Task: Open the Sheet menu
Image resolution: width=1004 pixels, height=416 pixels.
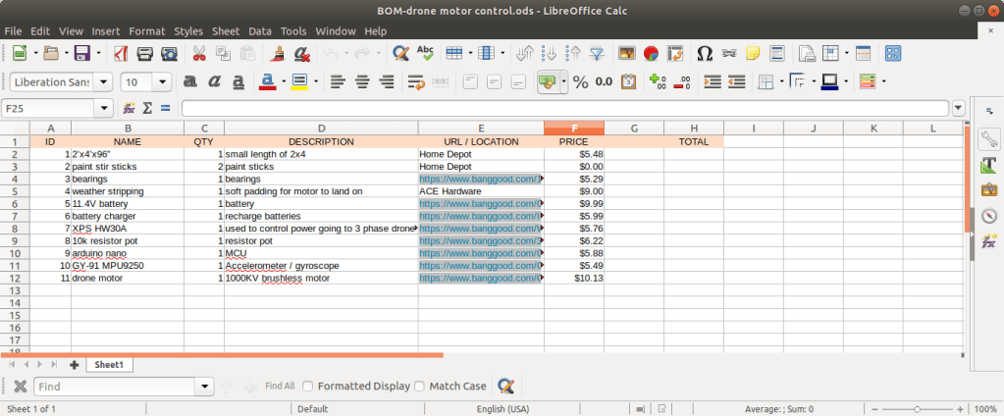Action: (225, 31)
